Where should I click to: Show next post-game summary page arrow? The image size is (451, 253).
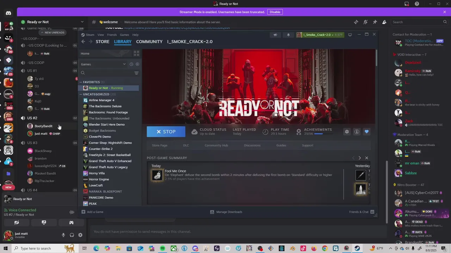pyautogui.click(x=359, y=158)
